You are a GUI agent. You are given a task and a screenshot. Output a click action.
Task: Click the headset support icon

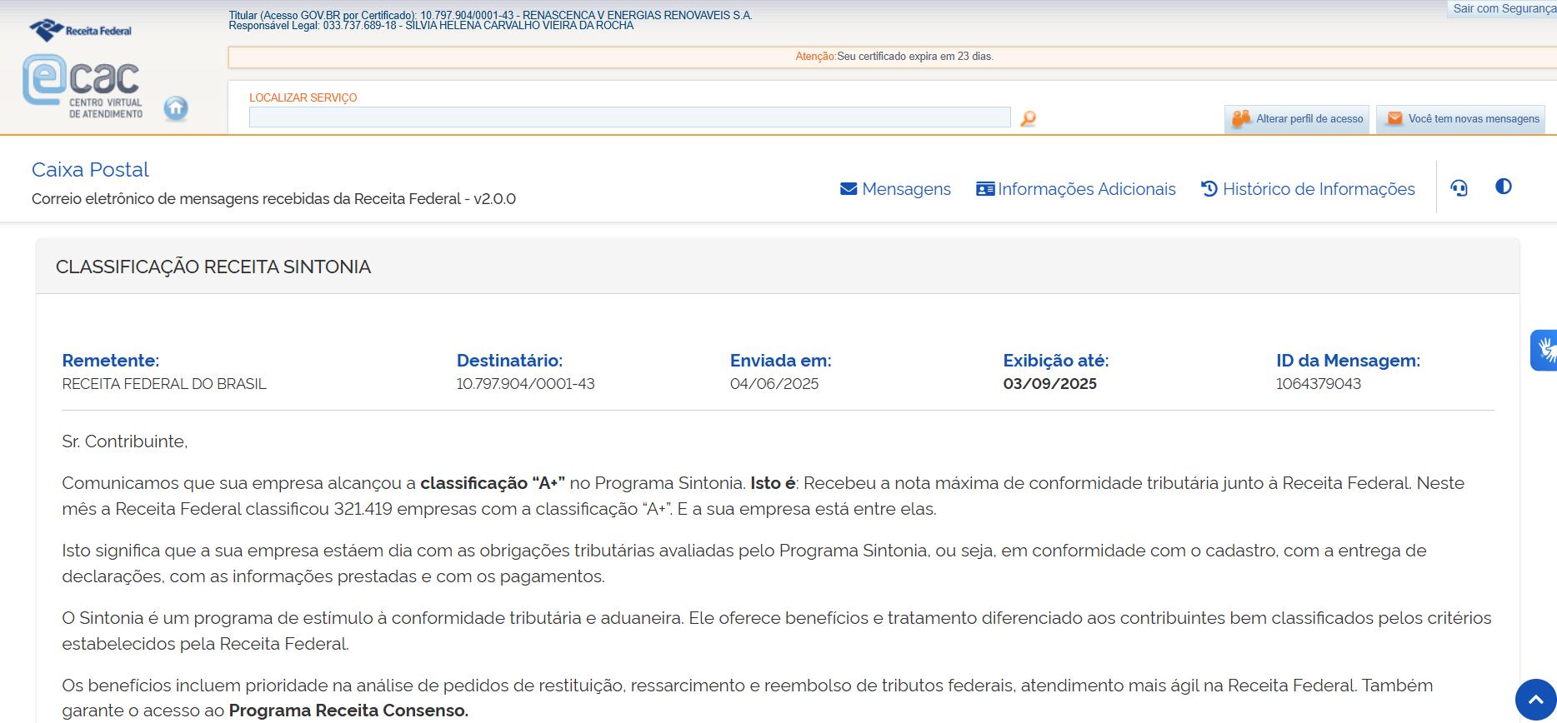click(1459, 188)
